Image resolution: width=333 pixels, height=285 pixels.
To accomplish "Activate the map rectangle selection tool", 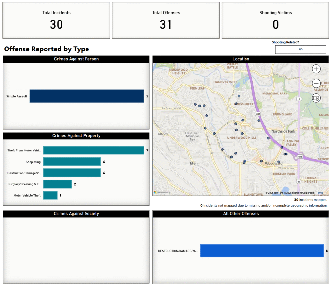I will [x=316, y=98].
